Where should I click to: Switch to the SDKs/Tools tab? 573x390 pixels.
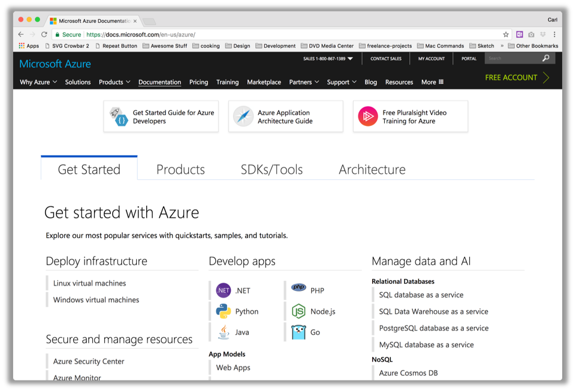272,169
